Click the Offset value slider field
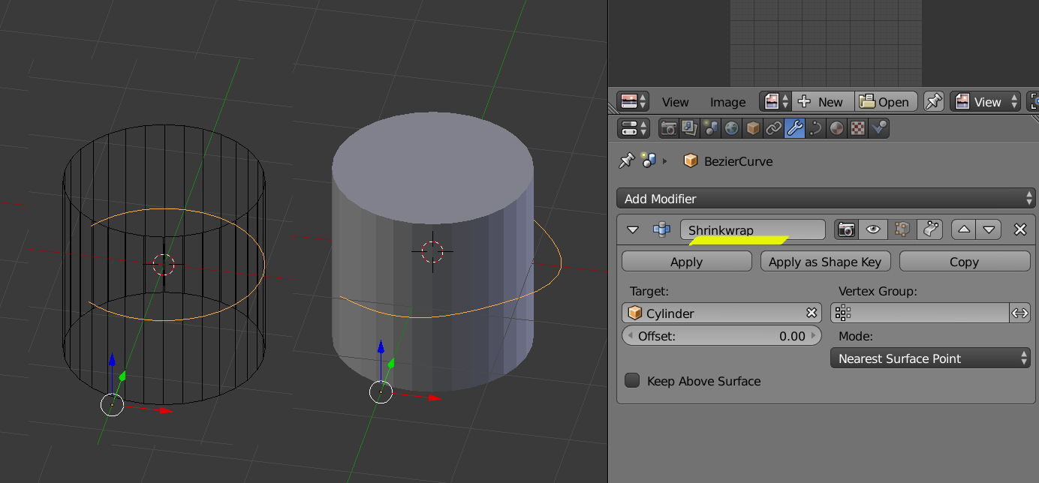This screenshot has width=1039, height=483. pos(721,336)
